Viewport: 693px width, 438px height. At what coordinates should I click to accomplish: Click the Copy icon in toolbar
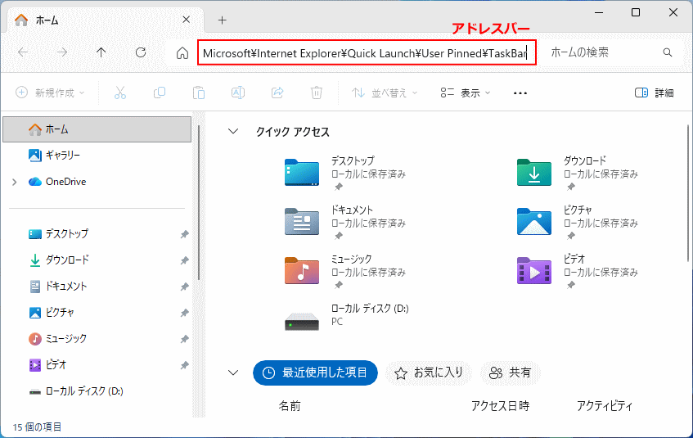click(159, 93)
